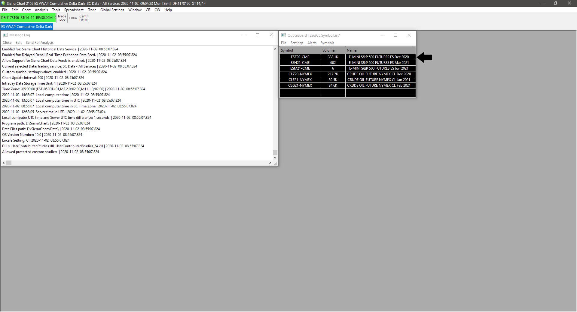Open the CB menu
Image resolution: width=577 pixels, height=312 pixels.
pyautogui.click(x=148, y=10)
